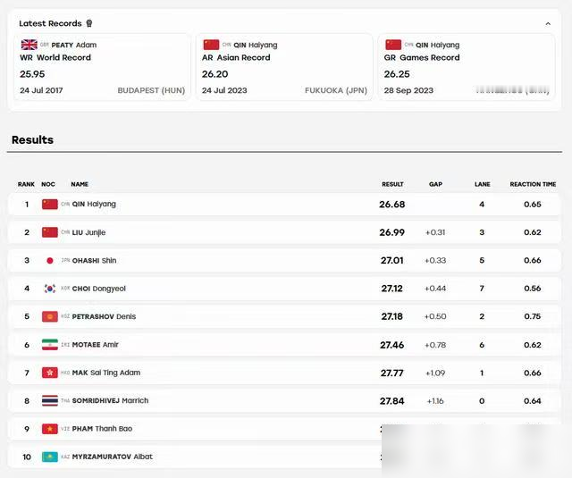Open PHAM Thanh Bao's athlete link

[x=102, y=429]
